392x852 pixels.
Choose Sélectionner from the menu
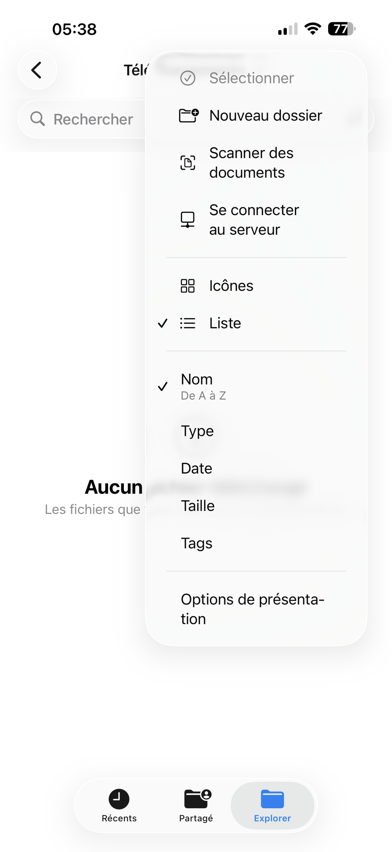[x=251, y=78]
